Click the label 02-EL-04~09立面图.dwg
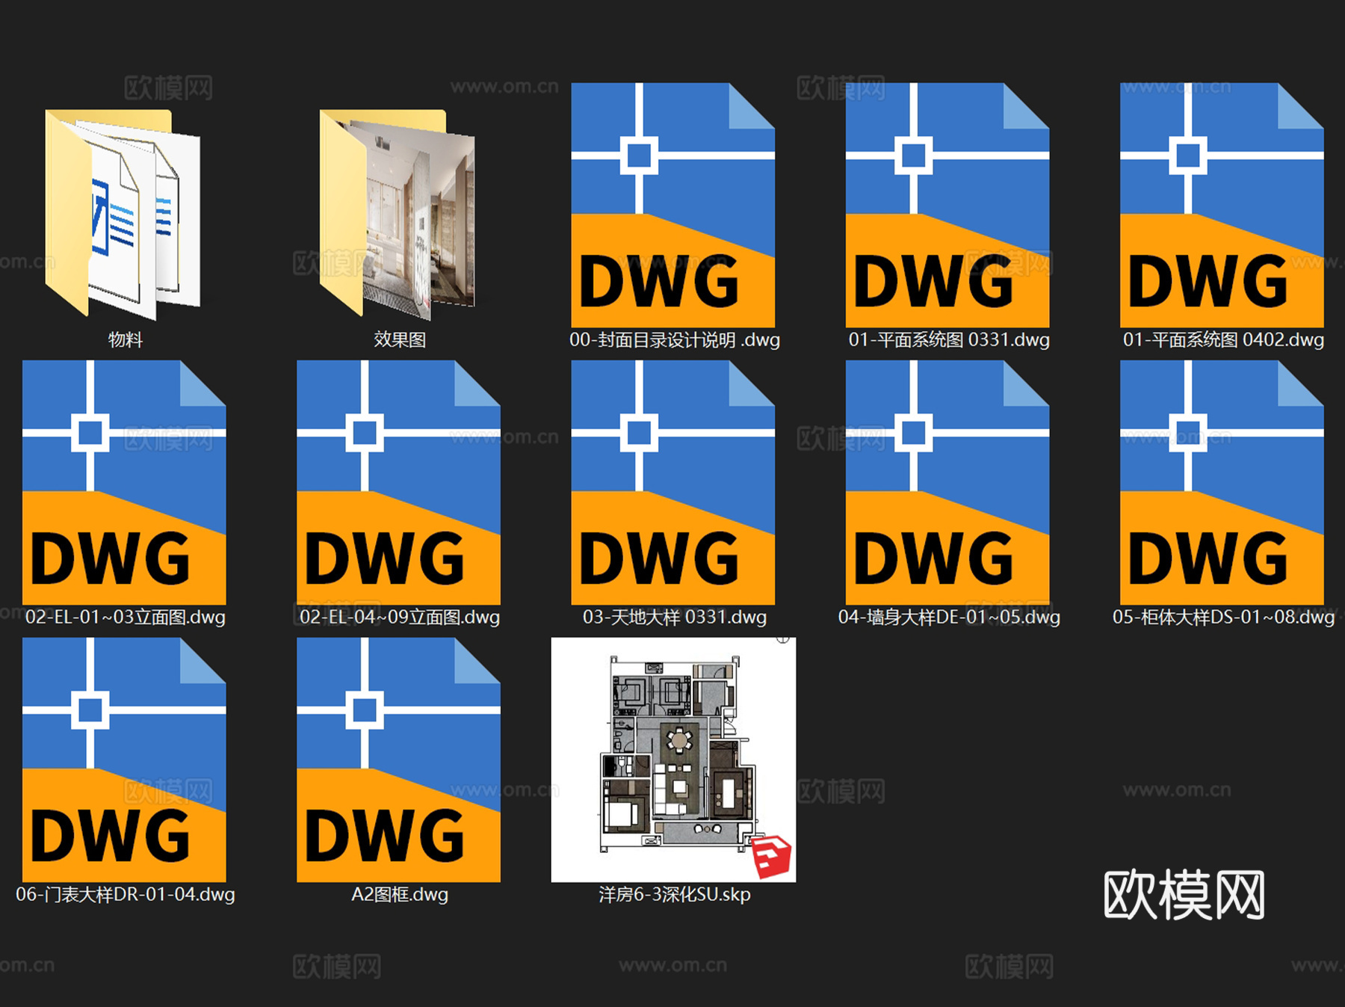Image resolution: width=1345 pixels, height=1007 pixels. [400, 618]
